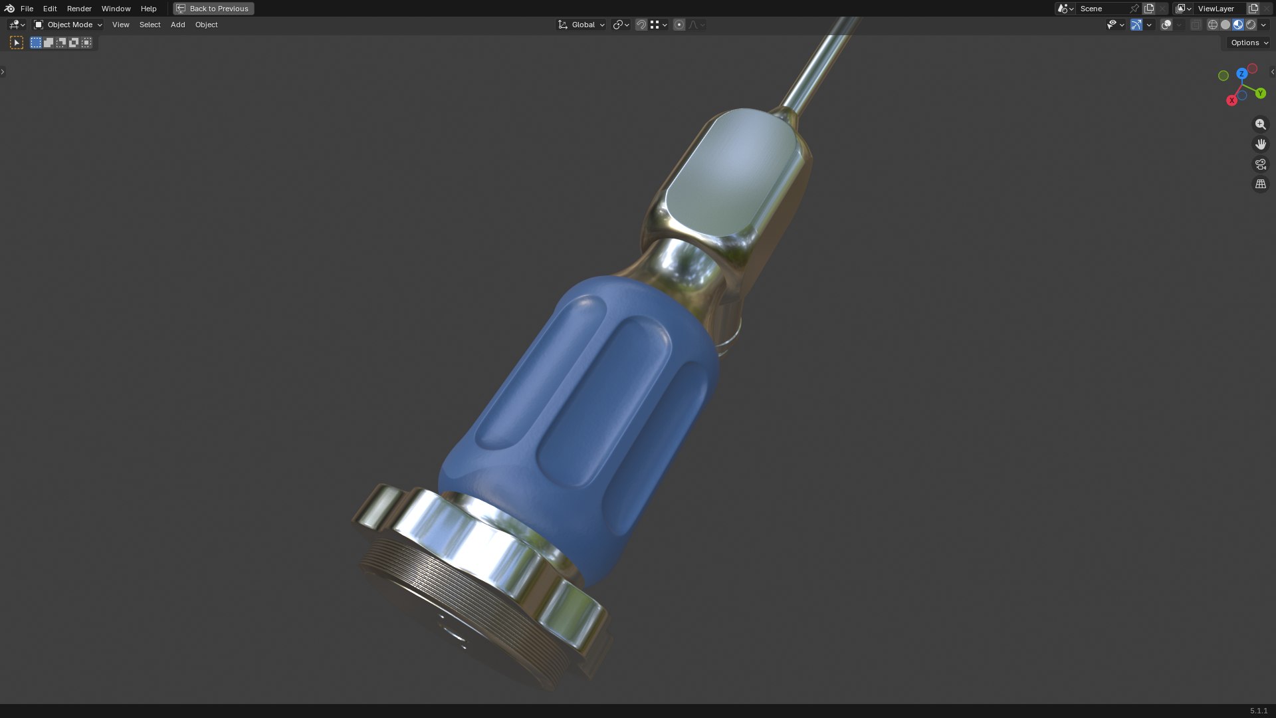Screen dimensions: 1276x718
Task: Choose the Intersect selection mode icon
Action: (86, 43)
